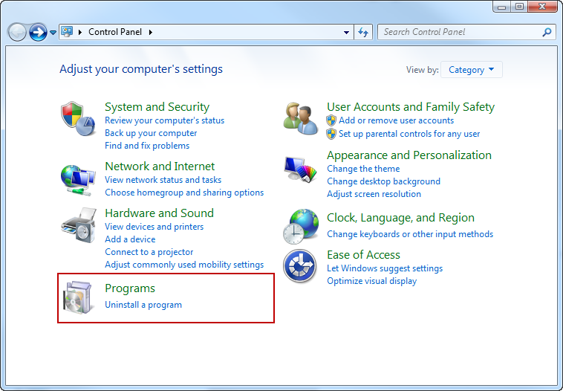The image size is (563, 391).
Task: Click shield icon beside Add or remove user accounts
Action: [331, 120]
